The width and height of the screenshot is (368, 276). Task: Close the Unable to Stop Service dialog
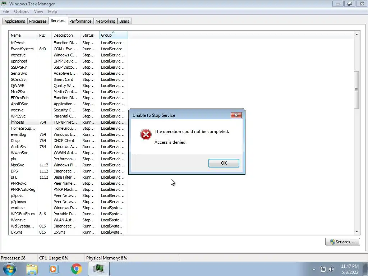coord(236,115)
